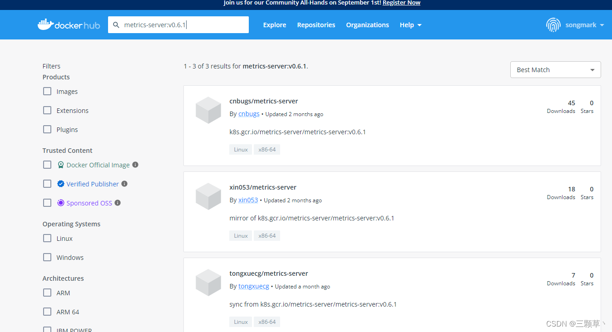The image size is (612, 332).
Task: Check the Linux operating system filter
Action: [x=47, y=238]
